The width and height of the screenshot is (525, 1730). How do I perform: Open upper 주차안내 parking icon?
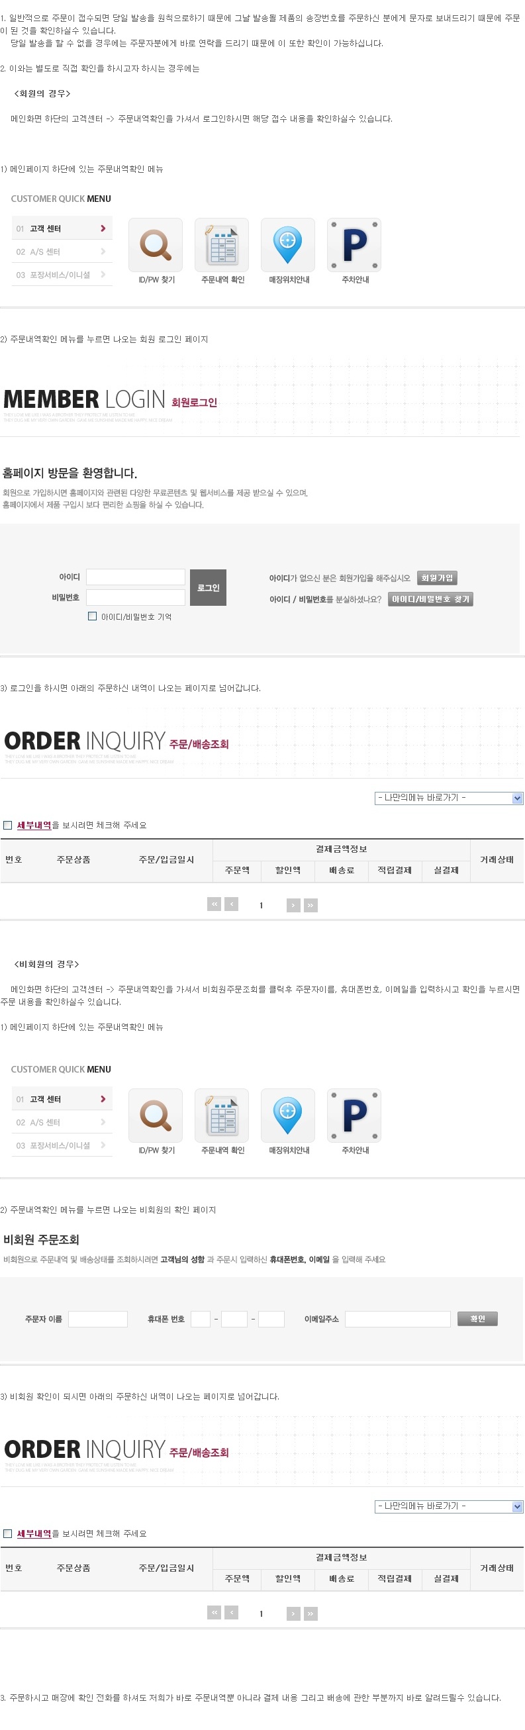(x=354, y=245)
